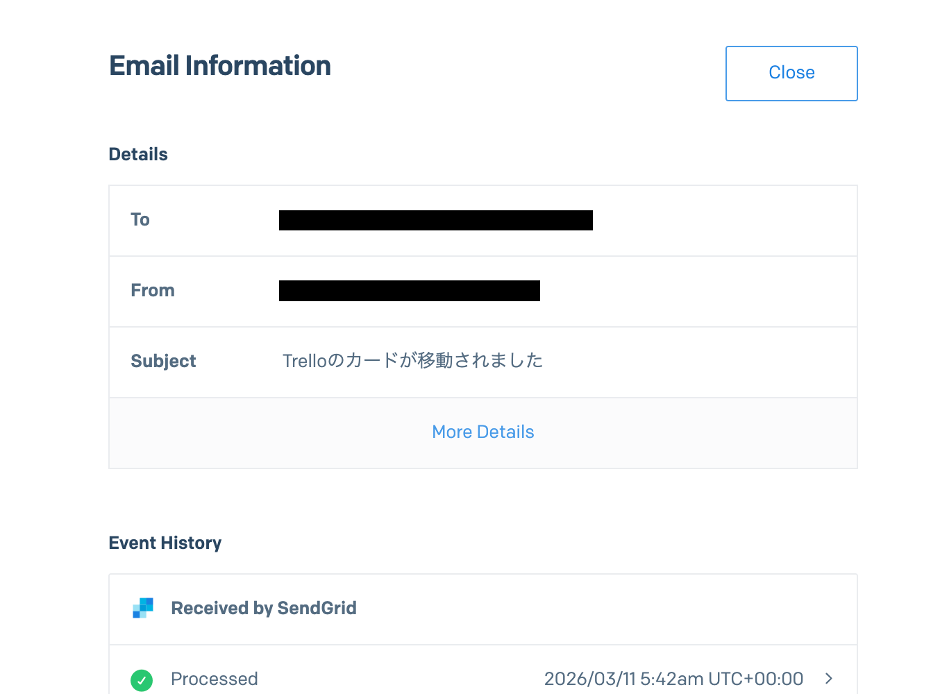The width and height of the screenshot is (940, 694).
Task: Click the To field label
Action: click(x=140, y=220)
